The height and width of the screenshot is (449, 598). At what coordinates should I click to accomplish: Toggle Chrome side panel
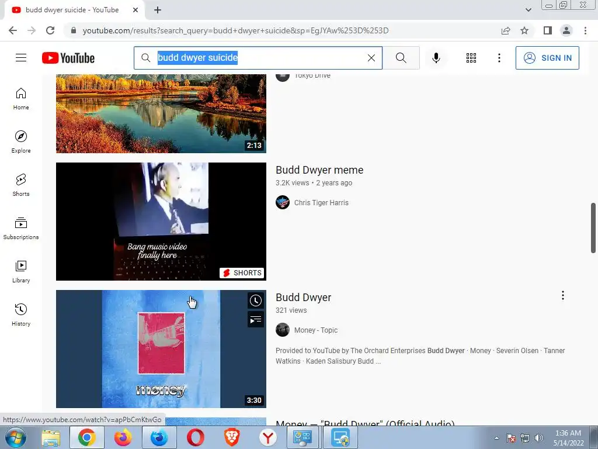[548, 30]
